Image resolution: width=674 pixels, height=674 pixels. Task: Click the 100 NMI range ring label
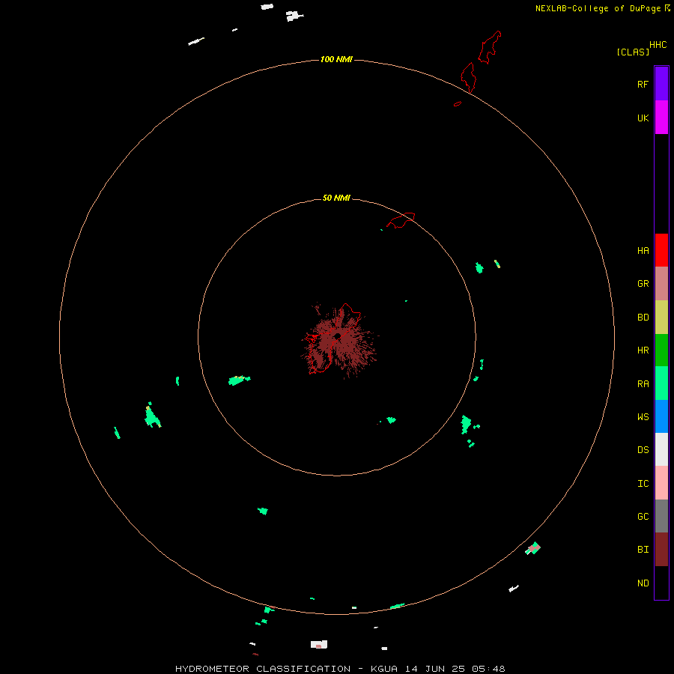pyautogui.click(x=336, y=59)
